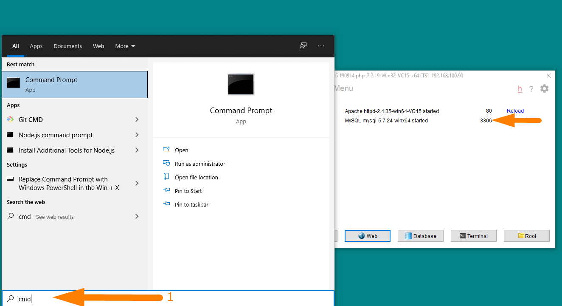Click the pink h link in Laragon
The height and width of the screenshot is (306, 562).
click(x=520, y=89)
